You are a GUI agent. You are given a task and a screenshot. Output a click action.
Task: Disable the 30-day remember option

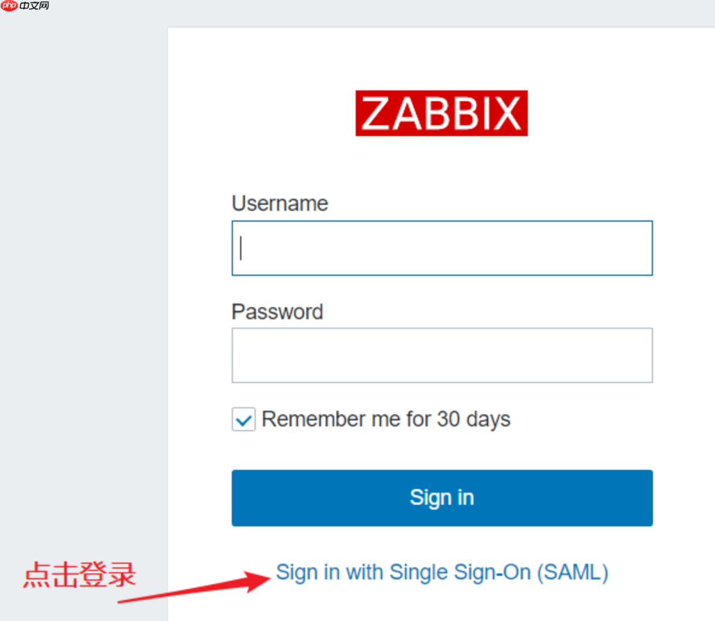coord(243,419)
